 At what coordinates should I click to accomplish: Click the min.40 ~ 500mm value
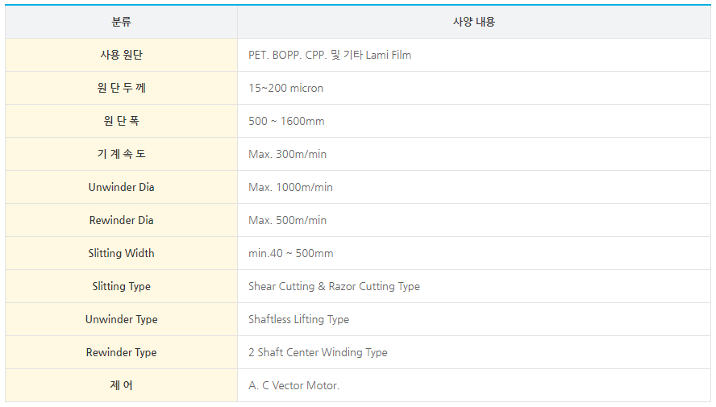tap(290, 254)
